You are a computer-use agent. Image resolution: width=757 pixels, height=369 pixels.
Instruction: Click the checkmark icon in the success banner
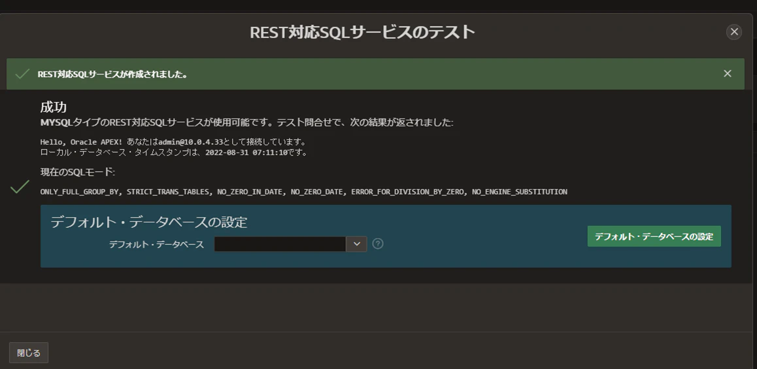click(22, 74)
